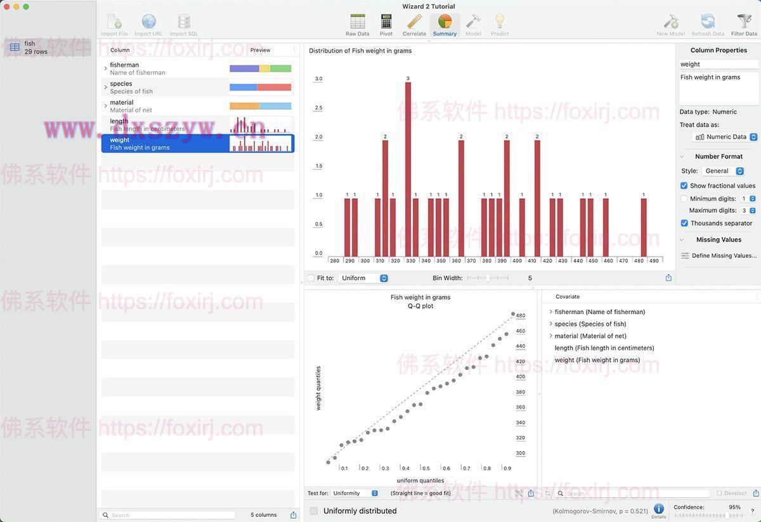This screenshot has height=522, width=761.
Task: Enable the Minimum digits checkbox
Action: 684,199
